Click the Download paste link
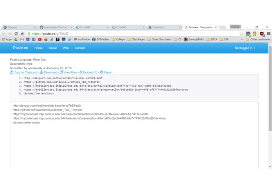 coord(49,72)
